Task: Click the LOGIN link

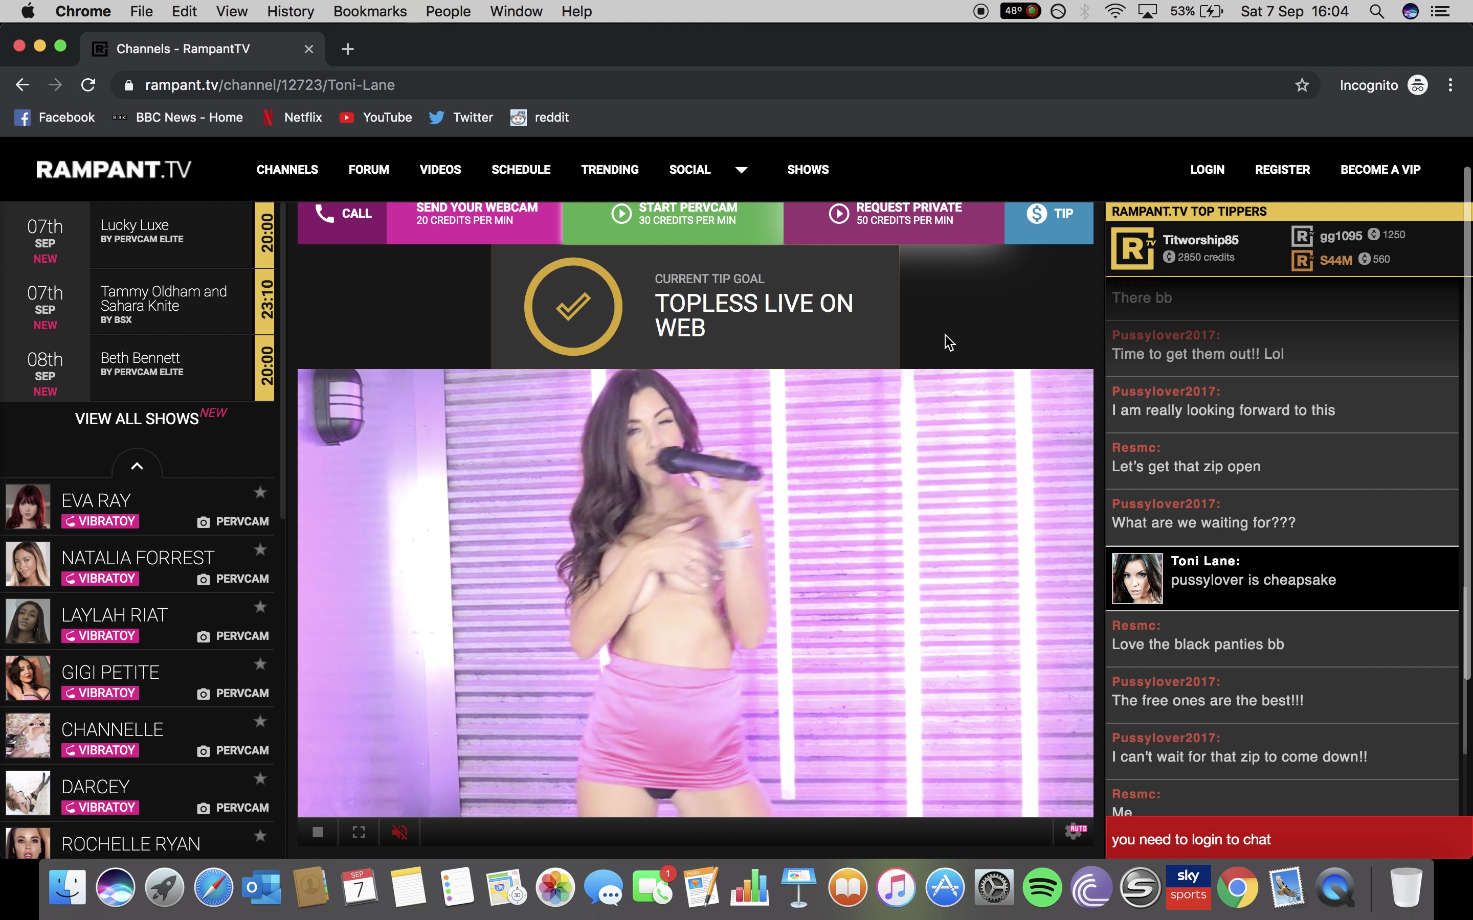Action: pyautogui.click(x=1207, y=170)
